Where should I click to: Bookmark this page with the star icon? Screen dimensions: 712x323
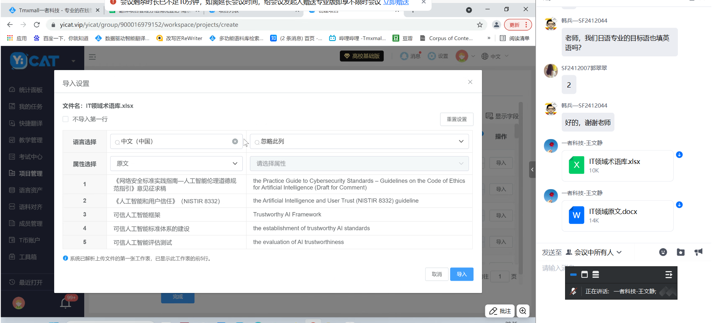point(480,25)
